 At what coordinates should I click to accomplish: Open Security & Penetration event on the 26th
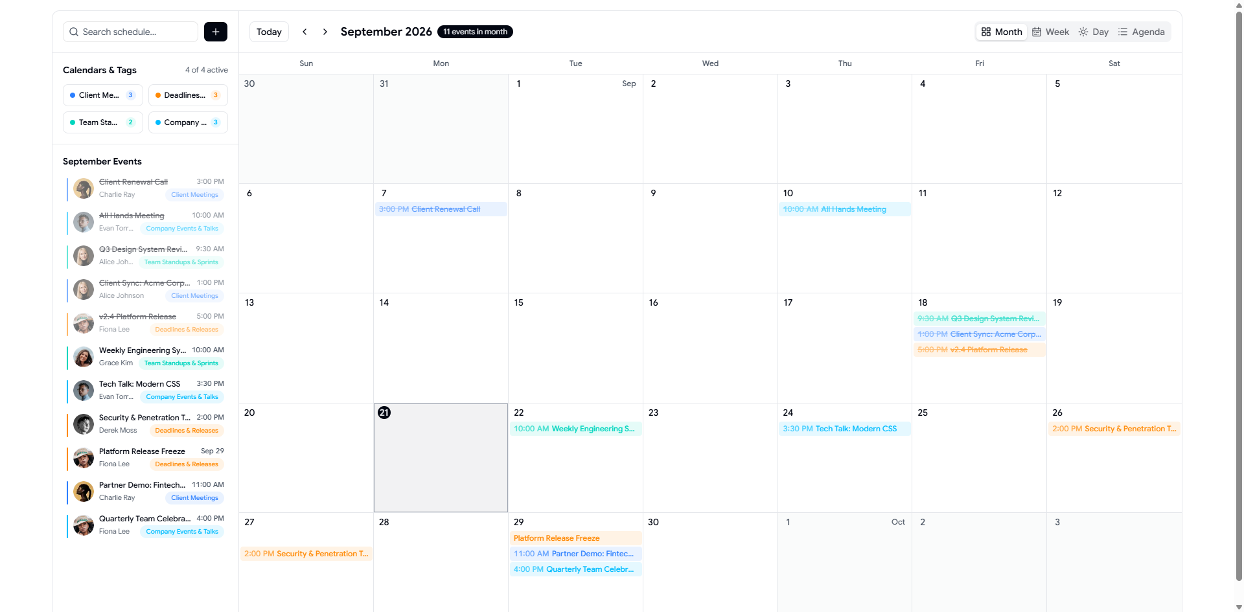point(1114,429)
